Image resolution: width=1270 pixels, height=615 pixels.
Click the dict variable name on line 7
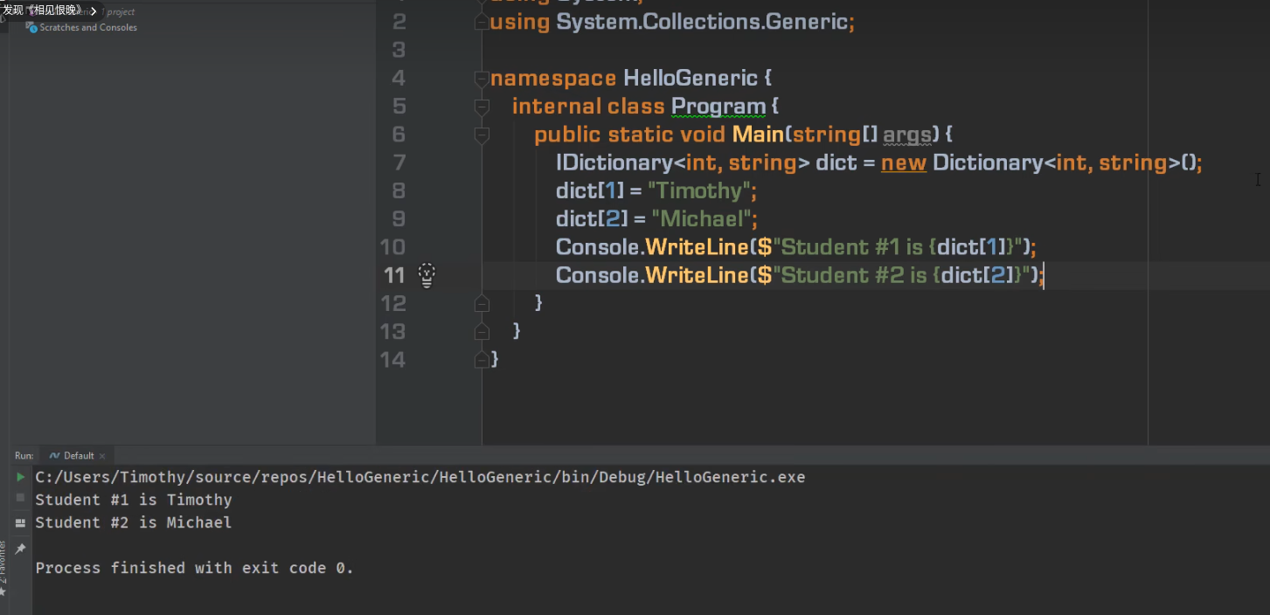click(x=836, y=162)
